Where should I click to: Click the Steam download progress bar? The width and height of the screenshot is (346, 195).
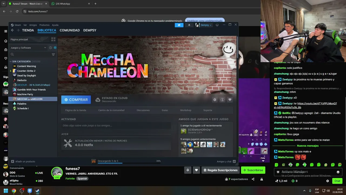(x=129, y=163)
